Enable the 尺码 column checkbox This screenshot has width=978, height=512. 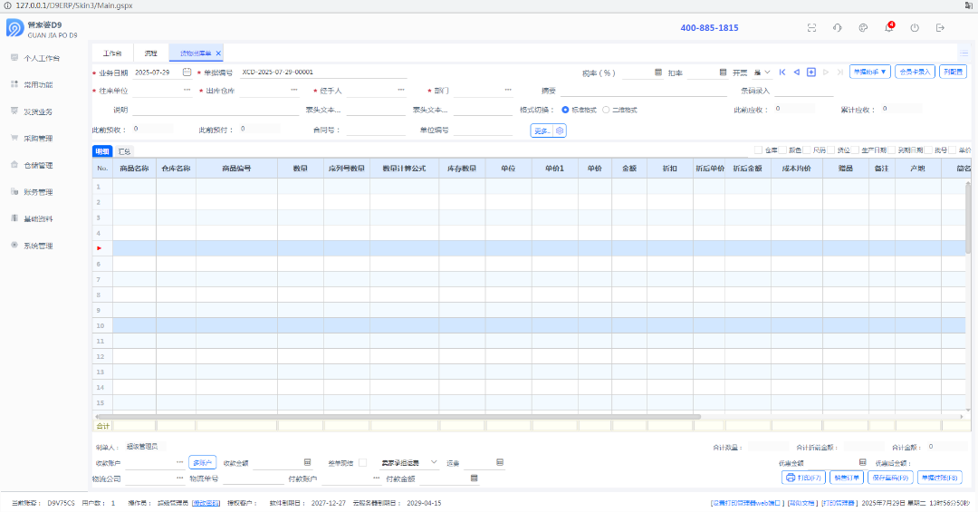tap(807, 150)
